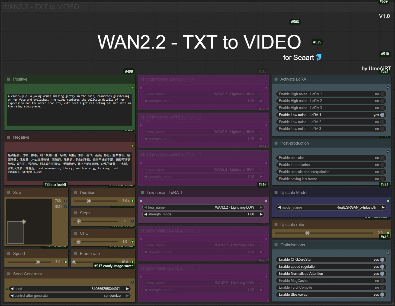Click the green output dot on Duration node
This screenshot has height=306, width=395.
point(133,201)
